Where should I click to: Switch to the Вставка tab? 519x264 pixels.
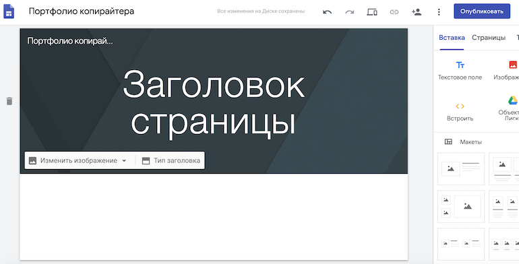pos(452,38)
